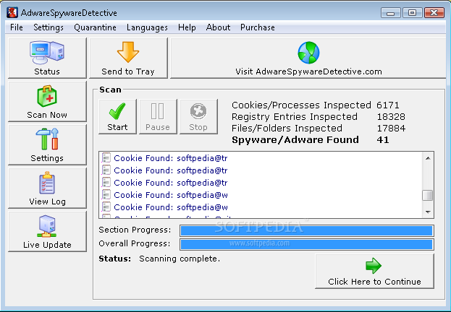This screenshot has height=312, width=451.
Task: Open View Log clipboard button
Action: [47, 188]
